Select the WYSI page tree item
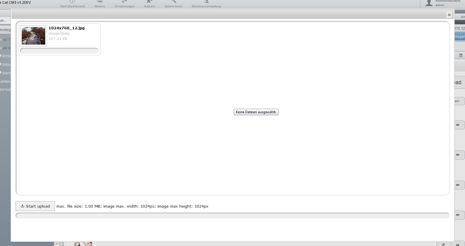Screen dimensions: 465x246 tap(6, 56)
